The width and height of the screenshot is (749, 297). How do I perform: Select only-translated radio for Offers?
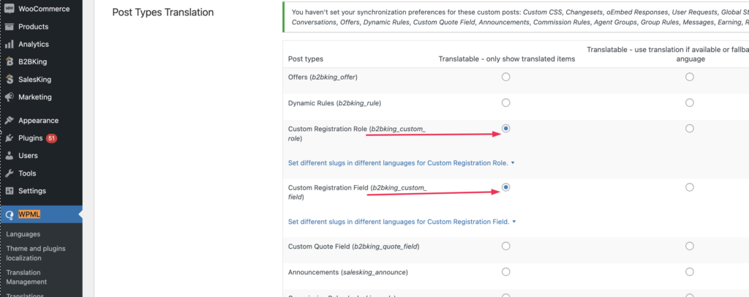tap(506, 77)
